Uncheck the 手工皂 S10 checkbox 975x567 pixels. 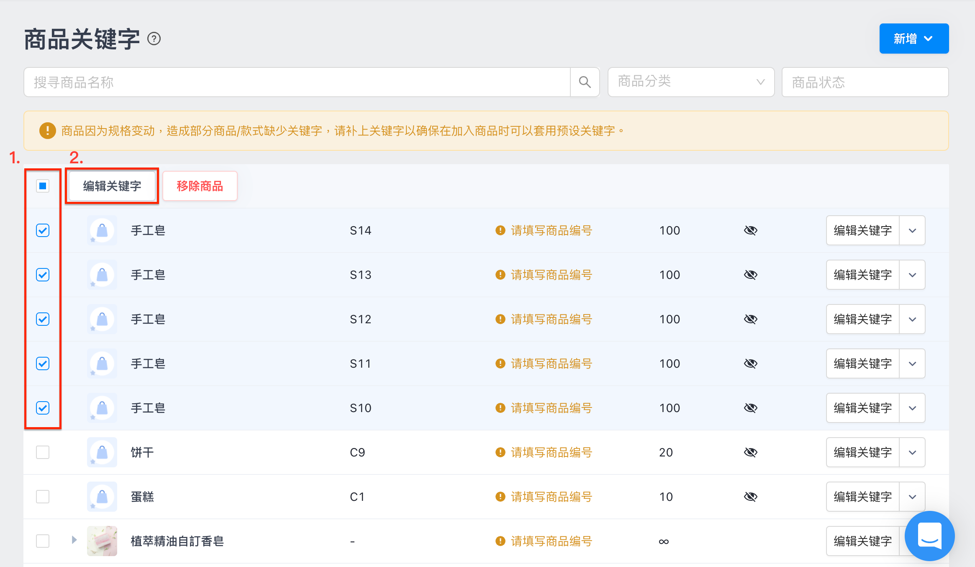coord(43,408)
